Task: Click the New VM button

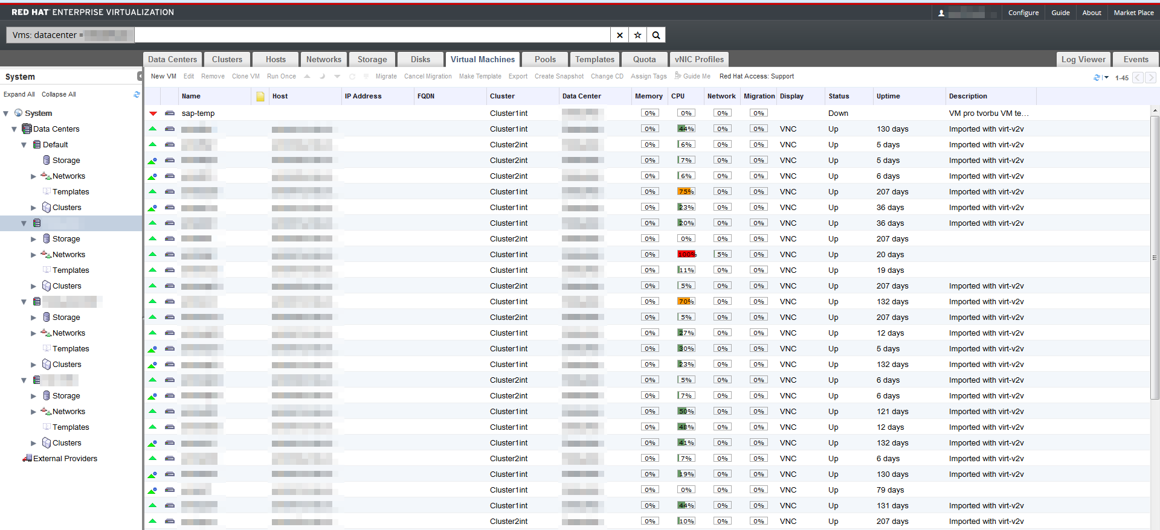Action: point(164,76)
